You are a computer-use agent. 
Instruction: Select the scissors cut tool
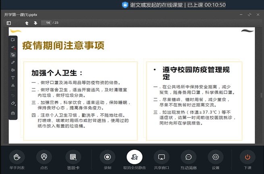tap(13, 85)
